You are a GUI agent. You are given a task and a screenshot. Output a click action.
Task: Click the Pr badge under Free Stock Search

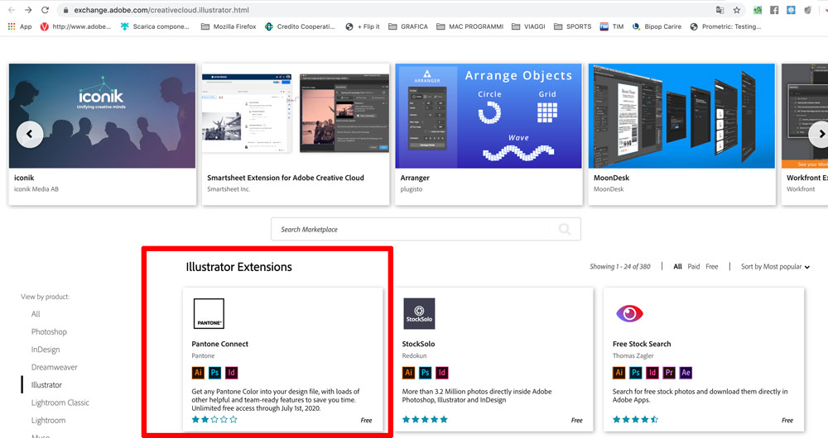(x=669, y=373)
